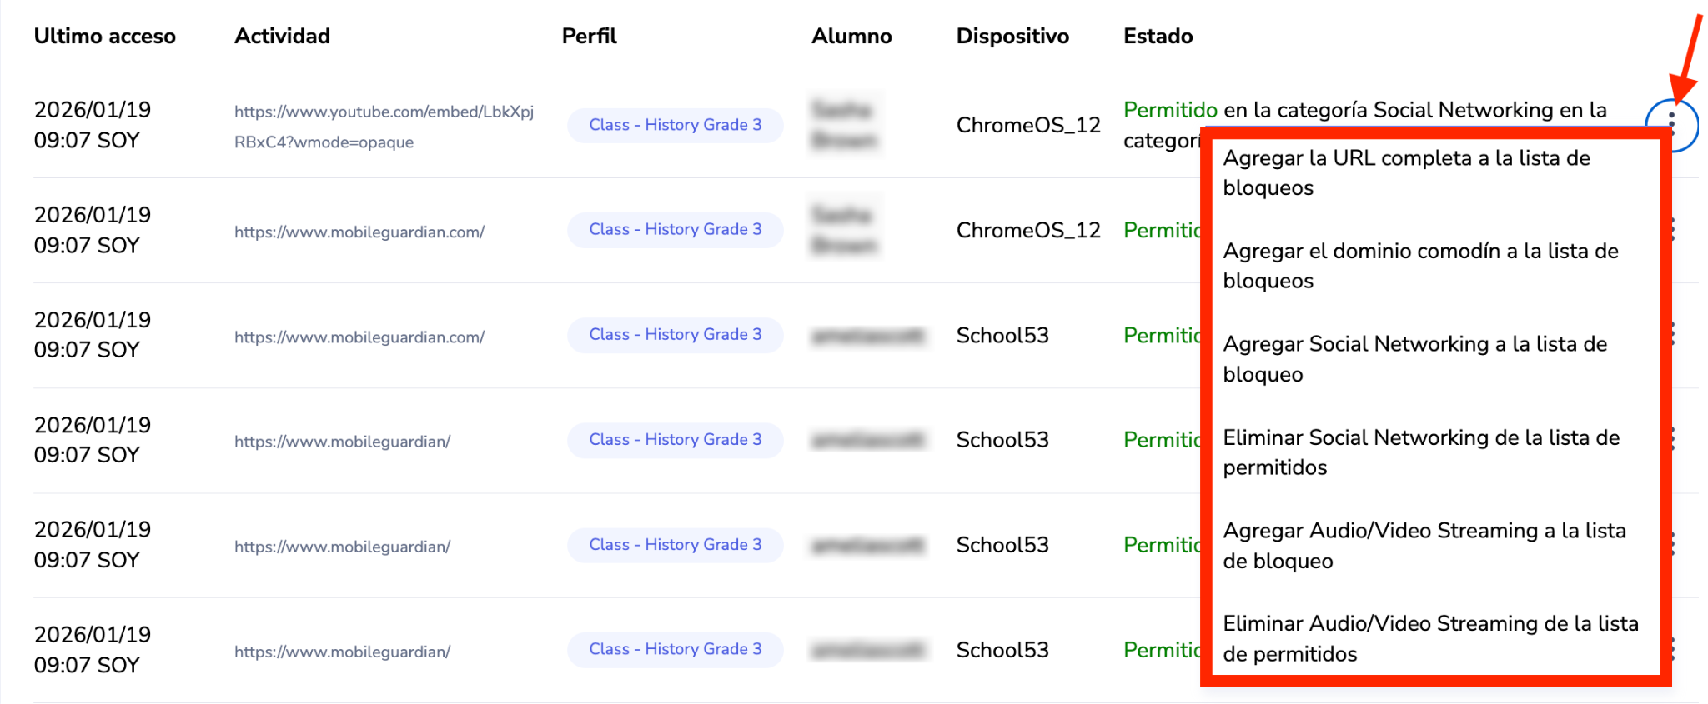Sort by the Ultimo acceso column header
This screenshot has height=704, width=1708.
(104, 36)
